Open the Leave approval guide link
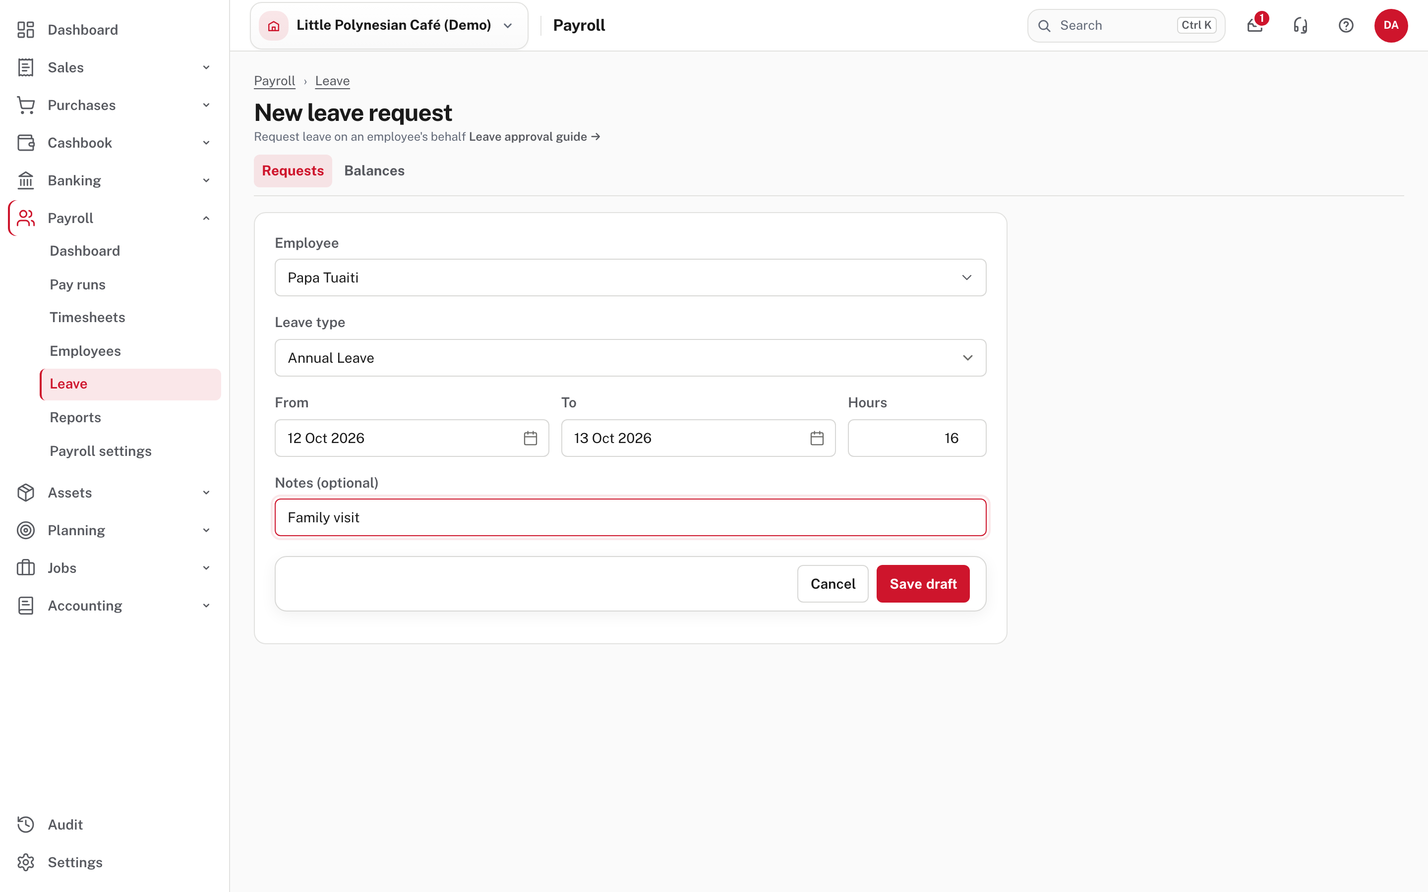 [535, 137]
